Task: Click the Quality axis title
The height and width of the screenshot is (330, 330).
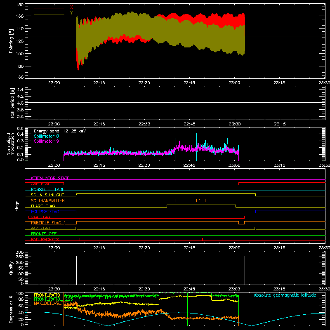Action: click(x=11, y=268)
